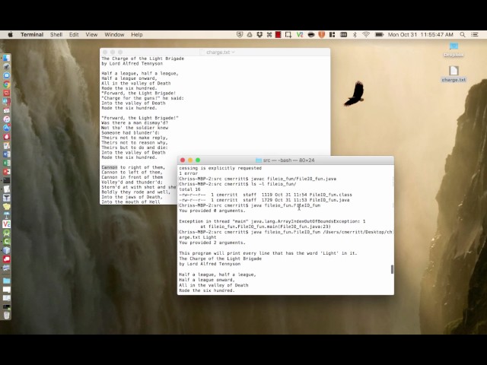Click highlighted word 'Cannon' in charge.txt
Screen dimensions: 487x365
[110, 167]
